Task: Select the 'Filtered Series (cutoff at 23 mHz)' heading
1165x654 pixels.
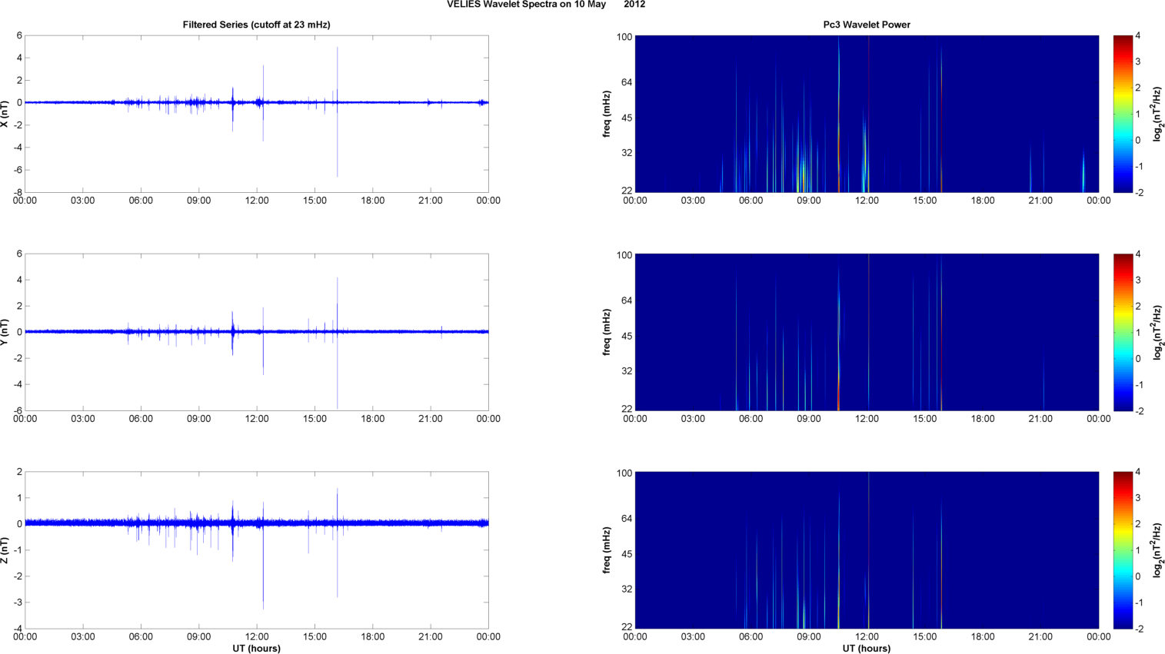Action: [x=256, y=25]
